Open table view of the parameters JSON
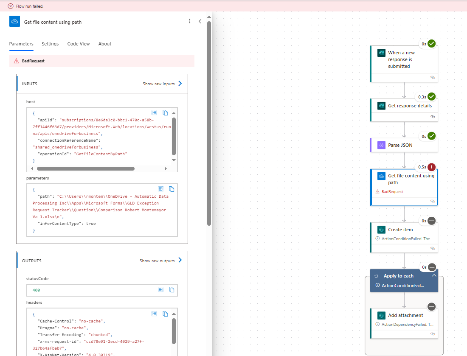The image size is (467, 356). click(160, 189)
